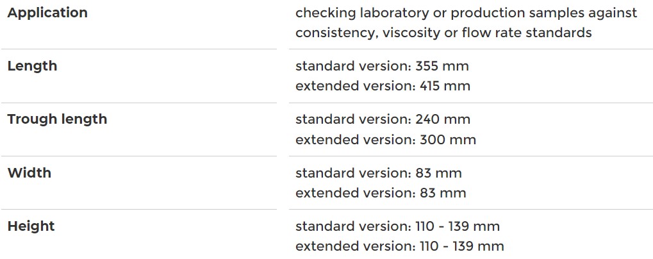Select the 'checking laboratory or production samples' line

[466, 13]
